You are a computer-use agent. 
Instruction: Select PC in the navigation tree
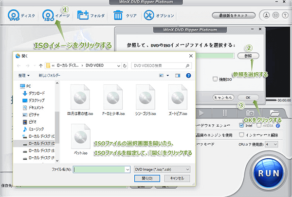coord(25,86)
